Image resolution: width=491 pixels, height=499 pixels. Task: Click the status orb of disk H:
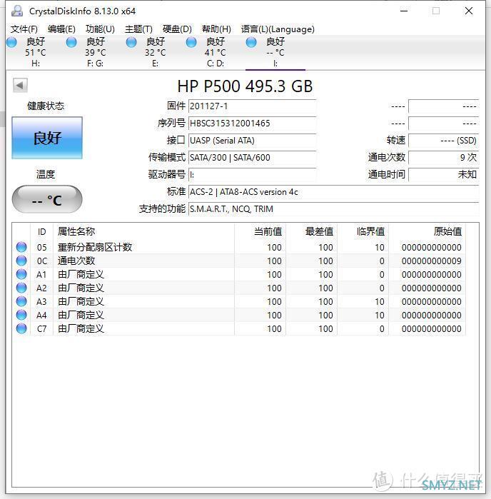(11, 42)
